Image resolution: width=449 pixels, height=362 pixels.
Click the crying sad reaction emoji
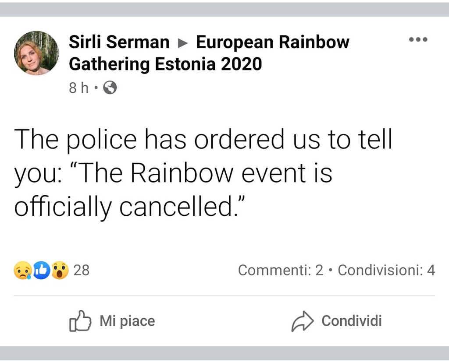tap(22, 271)
